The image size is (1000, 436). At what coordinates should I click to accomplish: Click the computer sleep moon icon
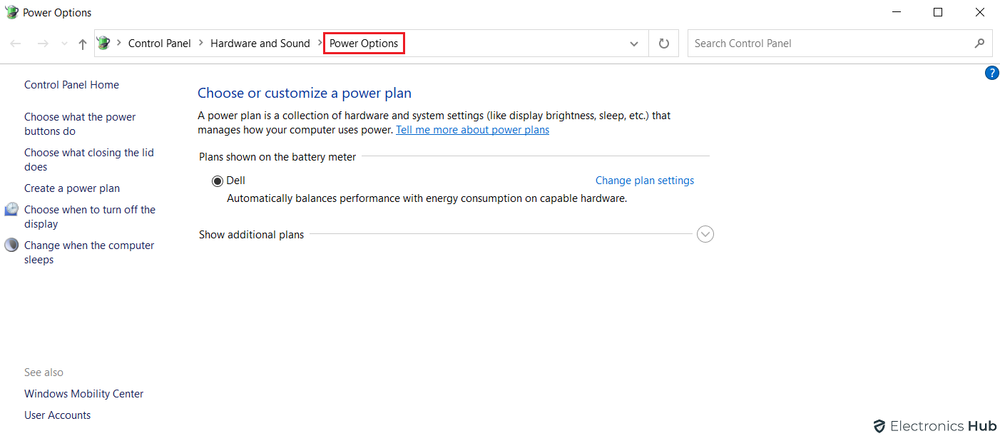pos(11,245)
